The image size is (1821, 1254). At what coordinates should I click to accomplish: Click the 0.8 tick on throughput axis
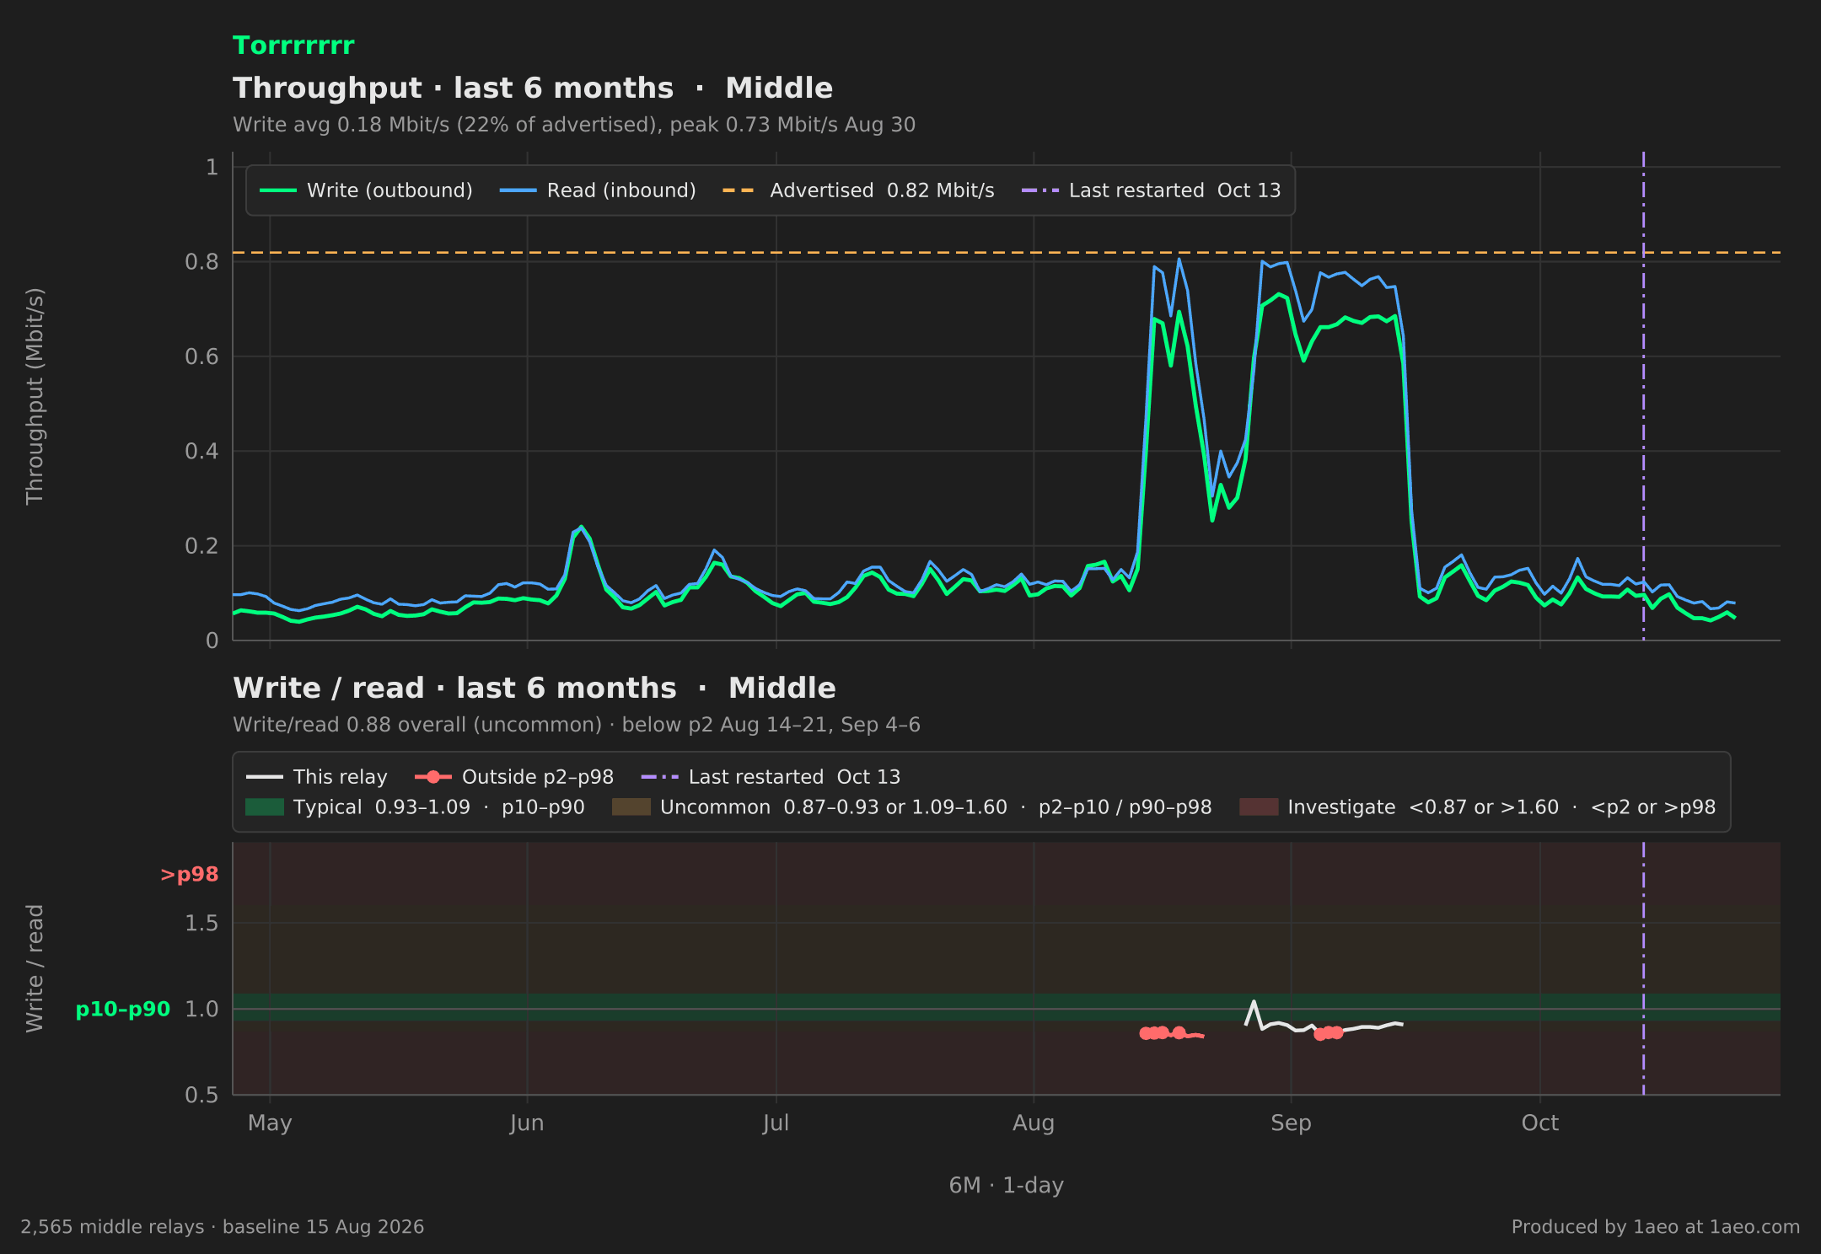coord(201,262)
